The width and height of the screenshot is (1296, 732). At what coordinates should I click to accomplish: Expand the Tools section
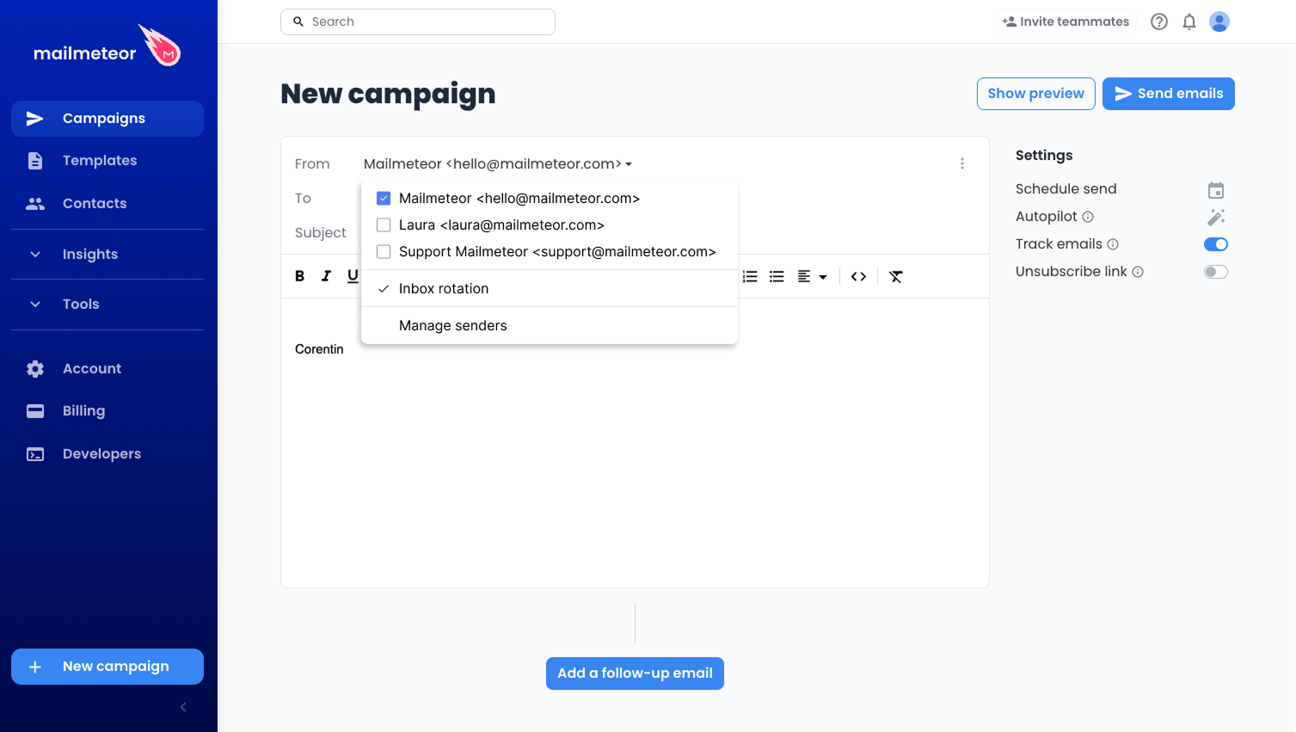point(107,304)
